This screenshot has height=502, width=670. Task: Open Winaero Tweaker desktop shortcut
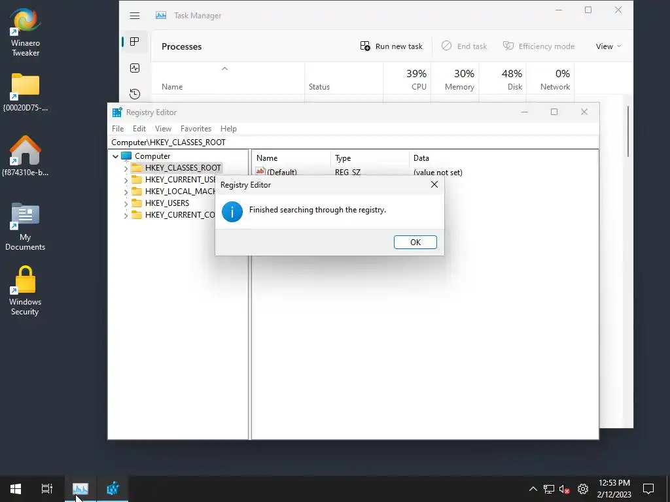point(26,33)
